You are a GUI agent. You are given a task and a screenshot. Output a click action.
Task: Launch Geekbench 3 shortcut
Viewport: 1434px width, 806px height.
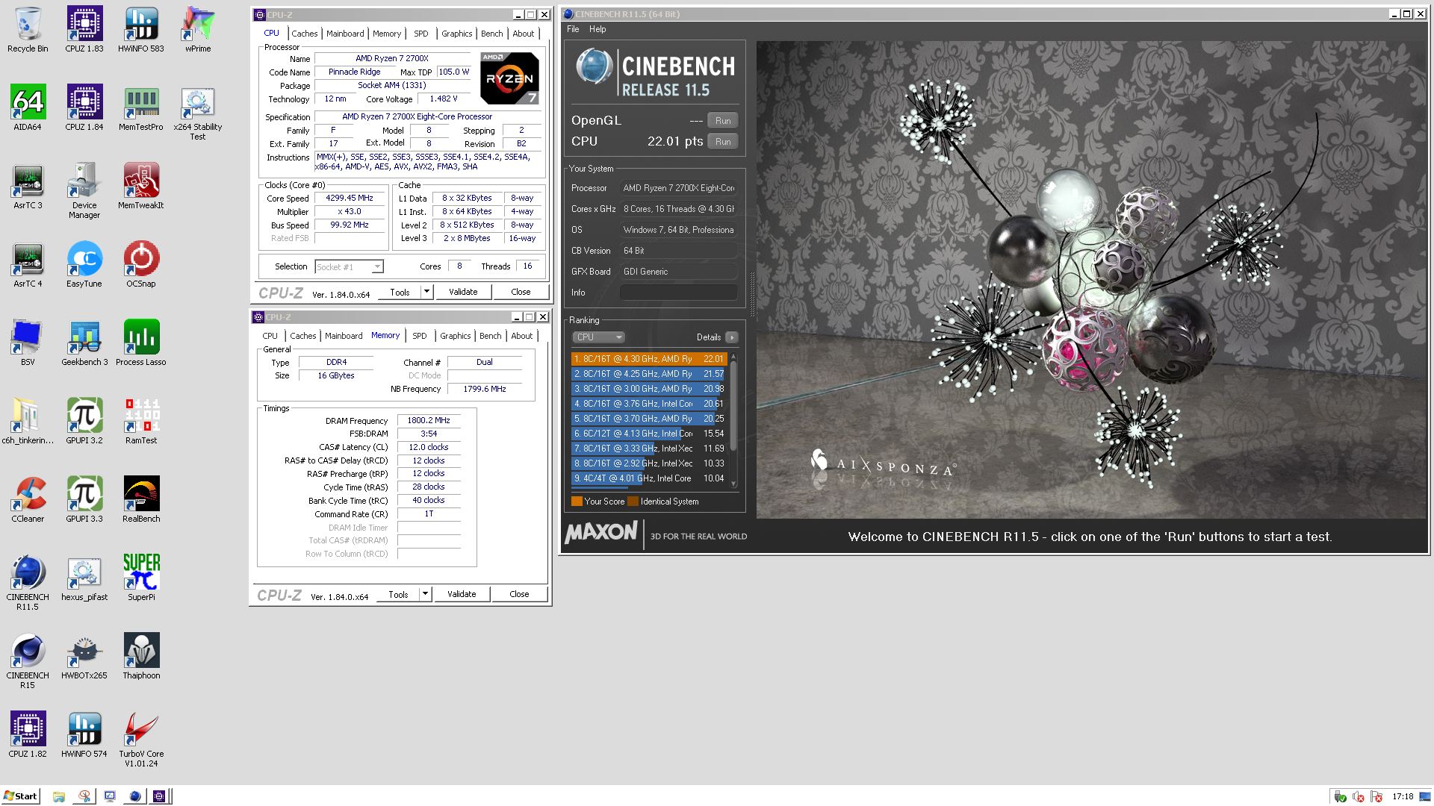point(84,343)
